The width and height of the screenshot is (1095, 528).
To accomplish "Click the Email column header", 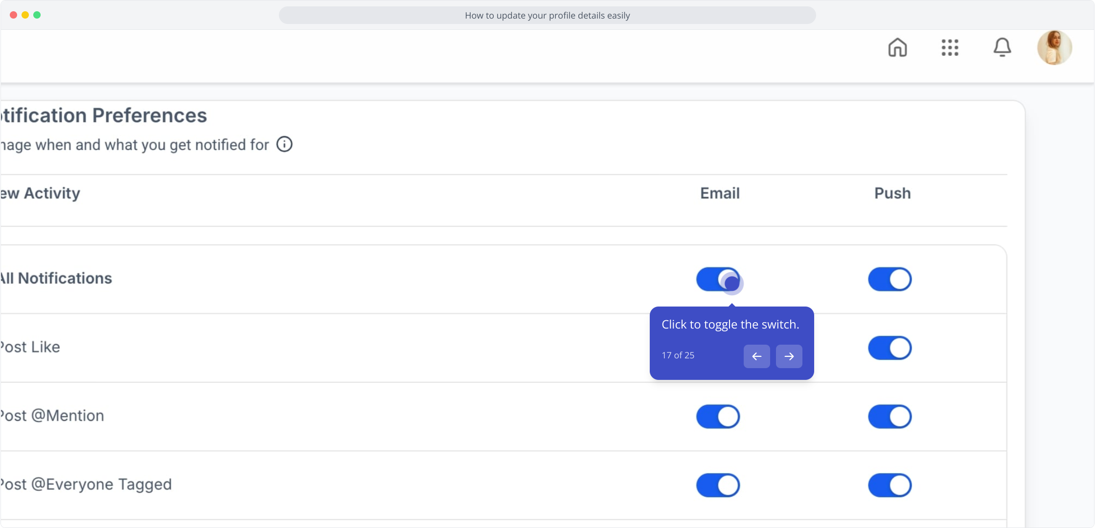I will [x=720, y=193].
